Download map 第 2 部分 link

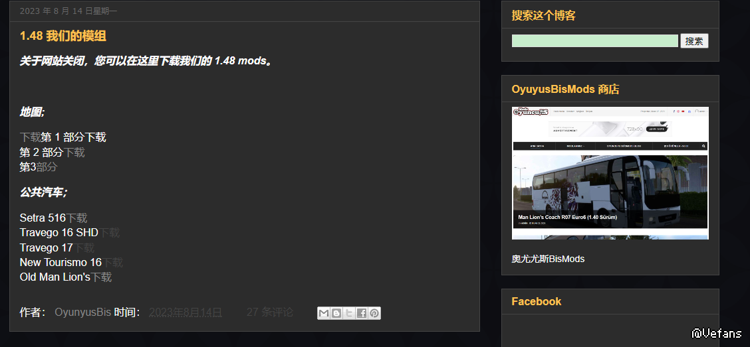point(74,152)
